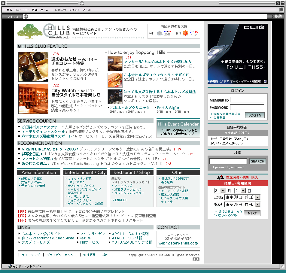
Task: Click the JAL logo
Action: click(x=220, y=177)
